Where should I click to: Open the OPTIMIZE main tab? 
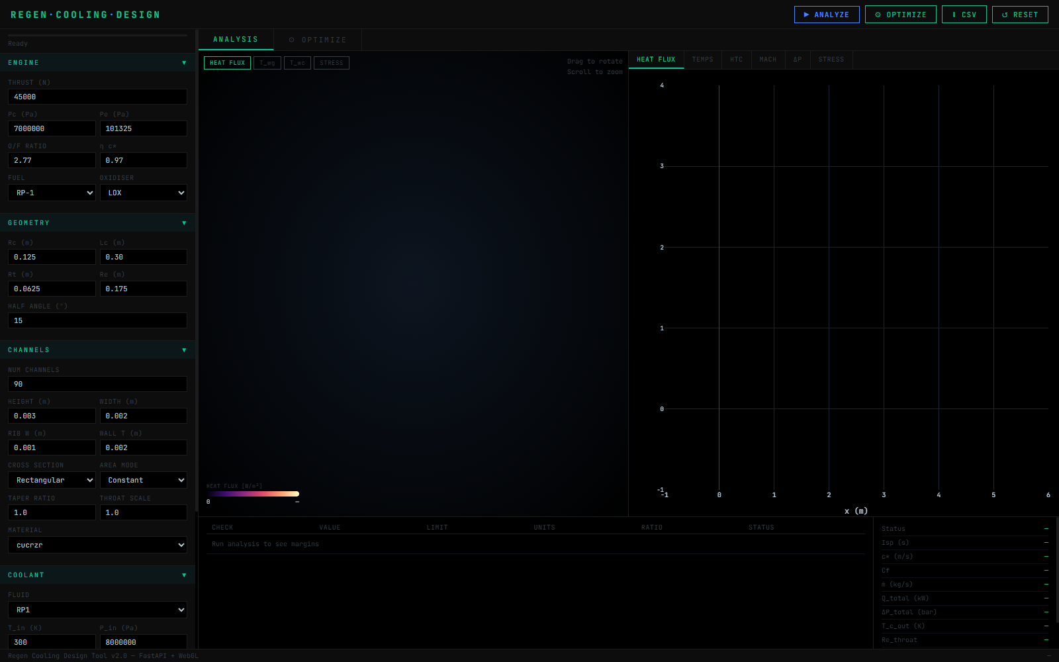click(318, 40)
